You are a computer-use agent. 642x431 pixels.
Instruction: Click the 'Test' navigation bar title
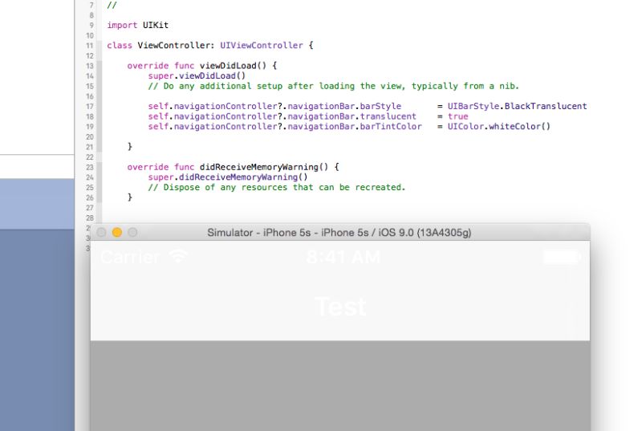pyautogui.click(x=340, y=307)
